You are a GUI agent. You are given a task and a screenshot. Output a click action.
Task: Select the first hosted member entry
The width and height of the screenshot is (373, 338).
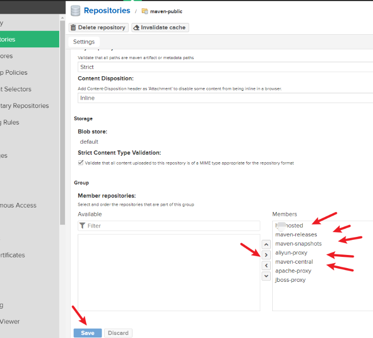click(x=289, y=226)
